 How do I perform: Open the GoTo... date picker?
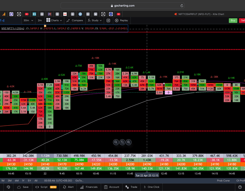click(79, 180)
